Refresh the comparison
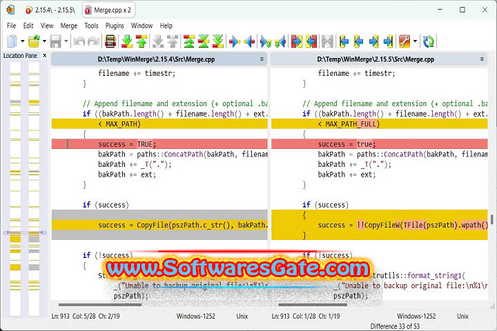This screenshot has height=331, width=497. coord(428,41)
